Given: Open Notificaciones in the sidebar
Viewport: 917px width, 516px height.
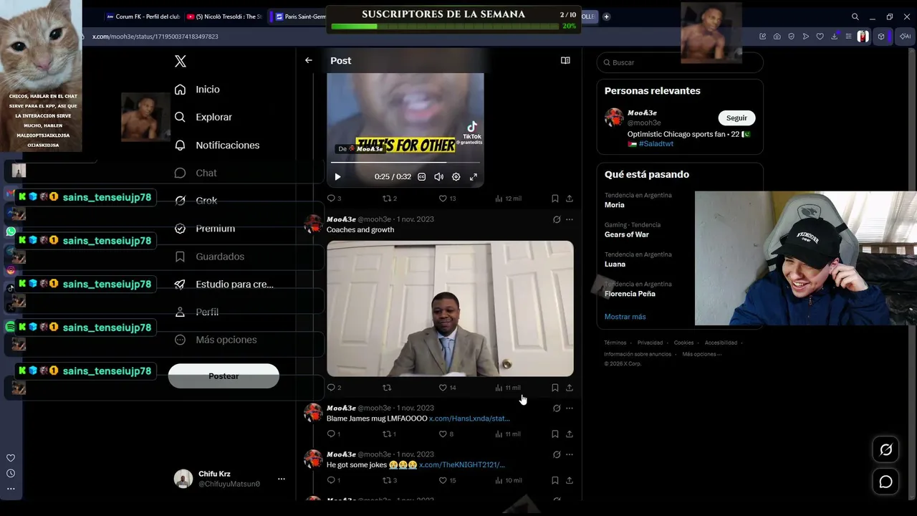Looking at the screenshot, I should [218, 145].
